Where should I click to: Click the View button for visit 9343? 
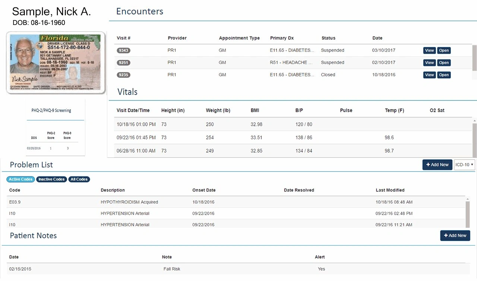429,50
